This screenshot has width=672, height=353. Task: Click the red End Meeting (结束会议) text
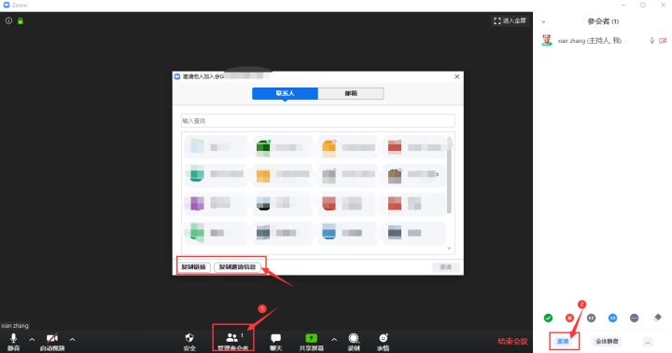(x=512, y=342)
